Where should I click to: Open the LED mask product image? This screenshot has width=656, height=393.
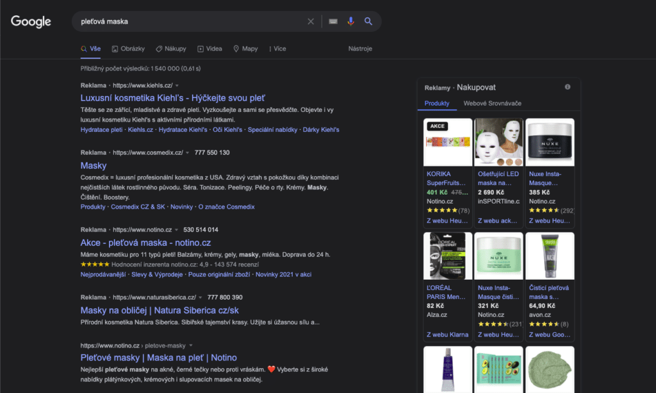point(498,142)
